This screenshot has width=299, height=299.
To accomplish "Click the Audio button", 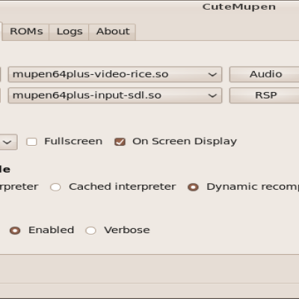I will 265,74.
